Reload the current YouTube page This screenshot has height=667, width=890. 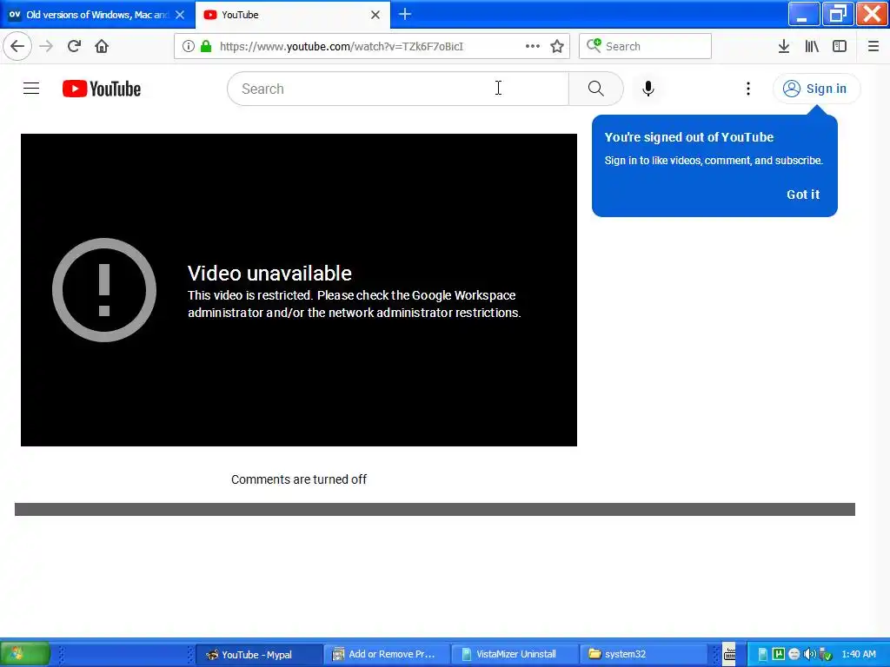click(74, 46)
